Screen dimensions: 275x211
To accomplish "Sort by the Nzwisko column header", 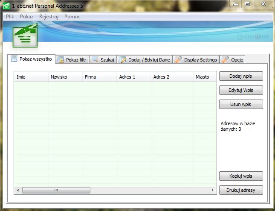I will 65,77.
